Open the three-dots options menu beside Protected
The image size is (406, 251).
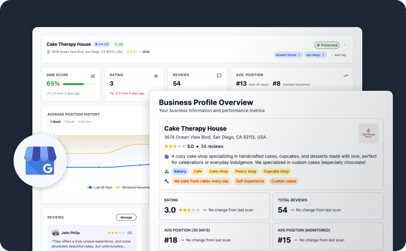click(x=345, y=45)
